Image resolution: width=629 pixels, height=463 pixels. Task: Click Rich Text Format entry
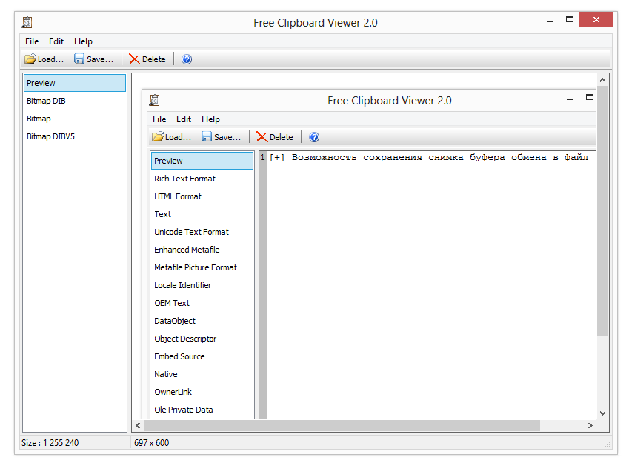pos(202,179)
